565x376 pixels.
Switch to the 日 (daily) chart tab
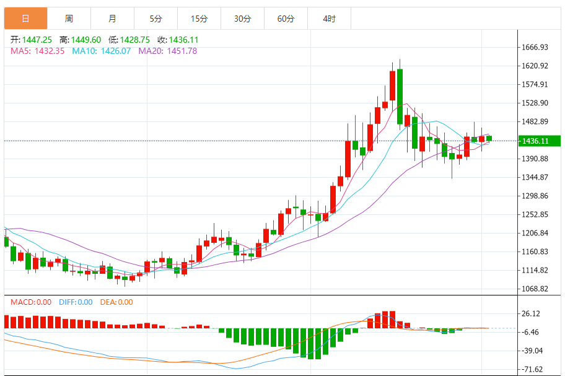pos(25,19)
